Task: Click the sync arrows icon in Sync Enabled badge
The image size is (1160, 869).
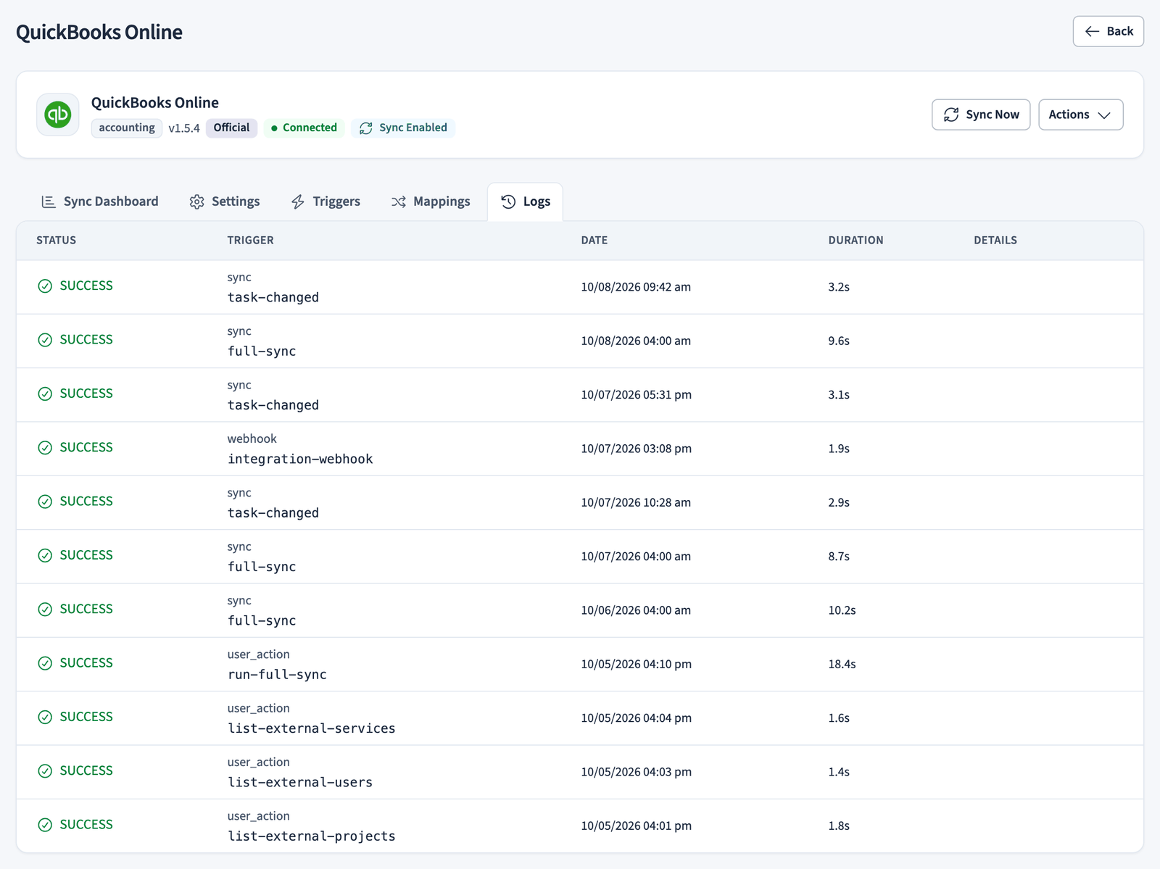Action: tap(366, 128)
